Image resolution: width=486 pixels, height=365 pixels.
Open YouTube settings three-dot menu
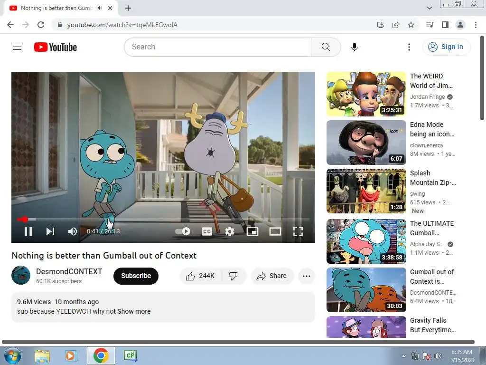(409, 47)
